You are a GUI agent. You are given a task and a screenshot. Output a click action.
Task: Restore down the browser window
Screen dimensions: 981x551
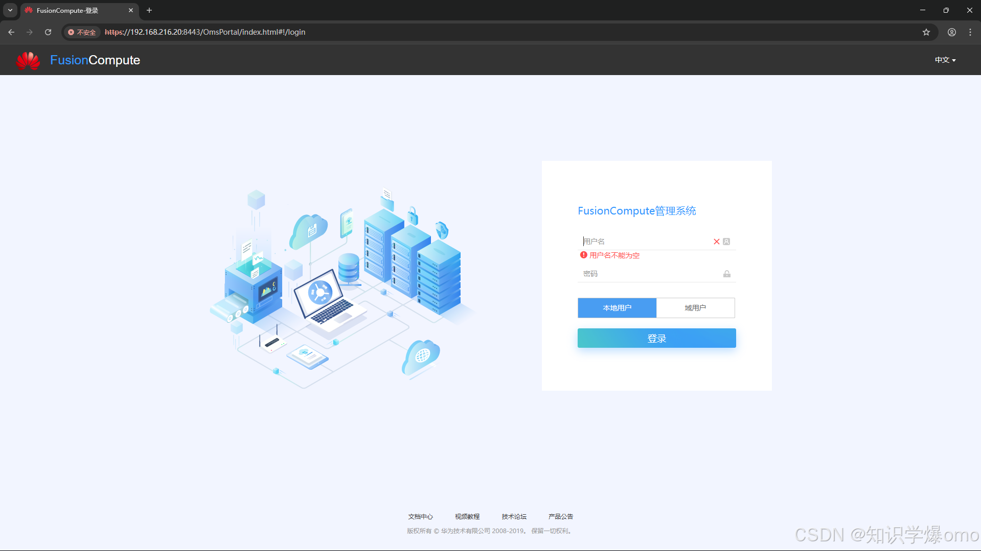pyautogui.click(x=946, y=10)
